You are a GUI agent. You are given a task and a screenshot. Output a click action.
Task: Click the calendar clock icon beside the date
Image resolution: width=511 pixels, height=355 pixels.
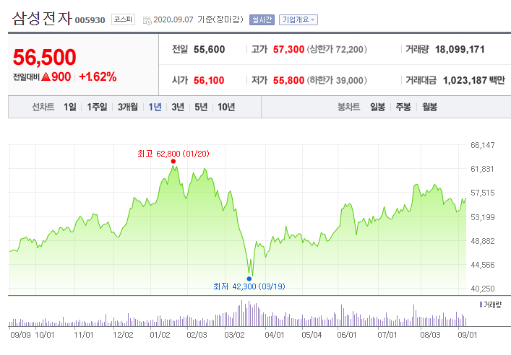pyautogui.click(x=147, y=20)
